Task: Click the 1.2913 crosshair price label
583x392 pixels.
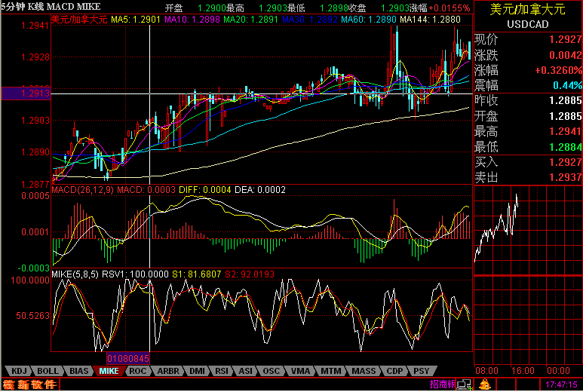Action: click(26, 93)
